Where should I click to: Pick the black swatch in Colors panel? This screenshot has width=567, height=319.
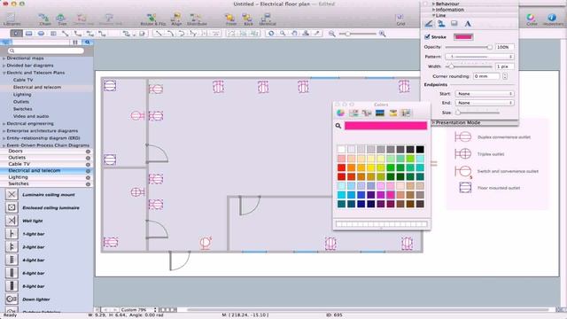pos(420,150)
